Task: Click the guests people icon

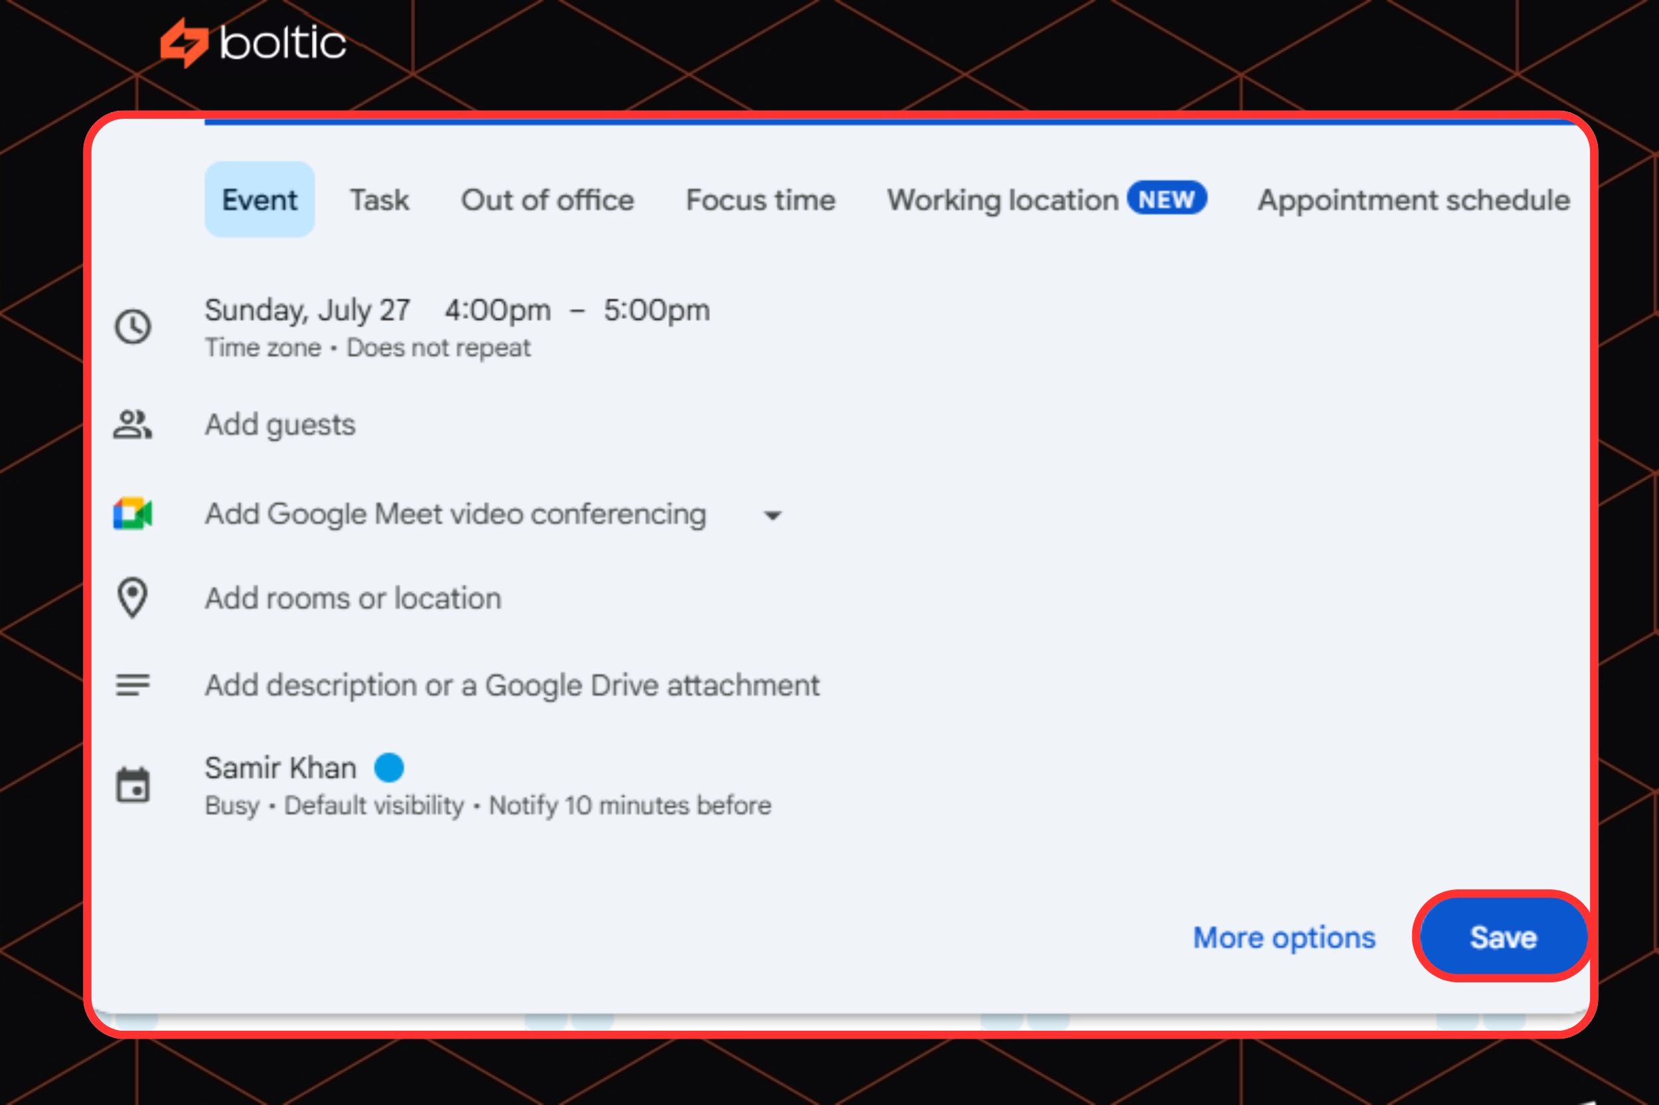Action: pyautogui.click(x=133, y=425)
